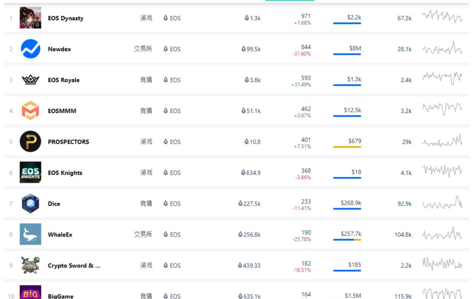Click the WhaleEx dapp name
The image size is (474, 299).
[60, 235]
